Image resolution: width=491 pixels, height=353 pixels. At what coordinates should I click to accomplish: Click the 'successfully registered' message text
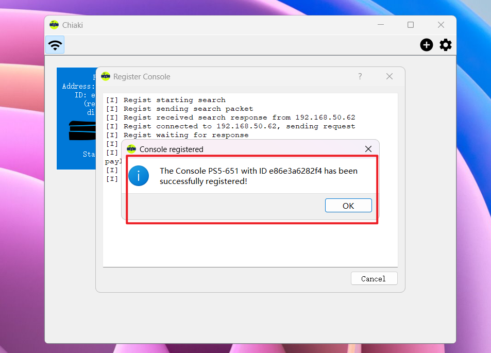point(258,176)
